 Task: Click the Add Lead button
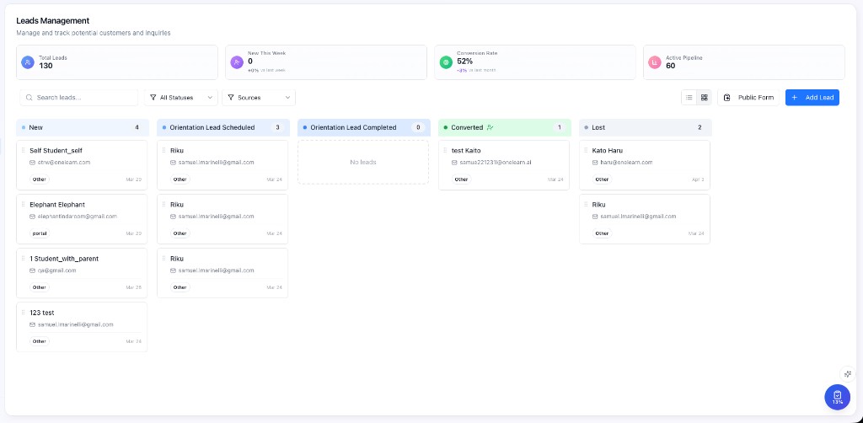click(x=812, y=98)
